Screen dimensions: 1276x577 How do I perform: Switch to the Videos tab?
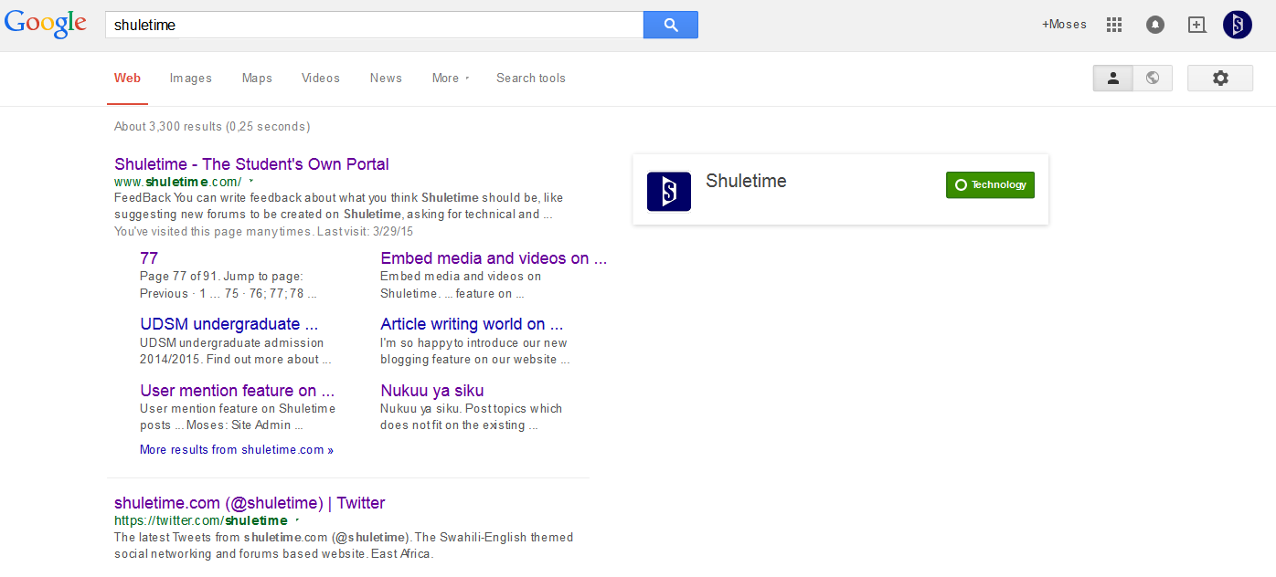(321, 79)
